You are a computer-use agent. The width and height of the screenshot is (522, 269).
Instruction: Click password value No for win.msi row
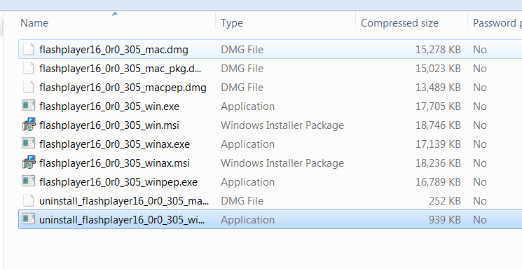click(480, 125)
